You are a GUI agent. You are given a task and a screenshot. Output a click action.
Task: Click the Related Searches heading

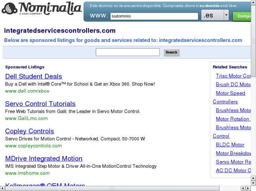pyautogui.click(x=230, y=67)
